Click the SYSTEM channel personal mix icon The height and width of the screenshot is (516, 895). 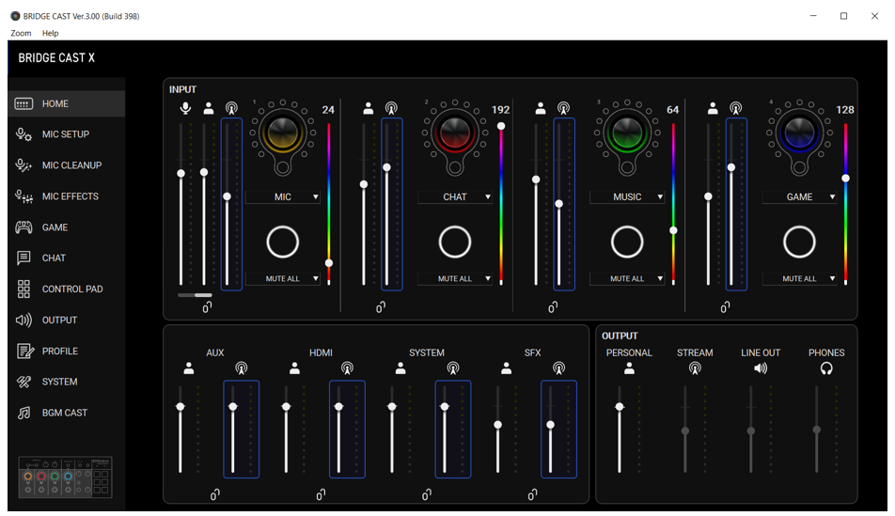pos(400,368)
